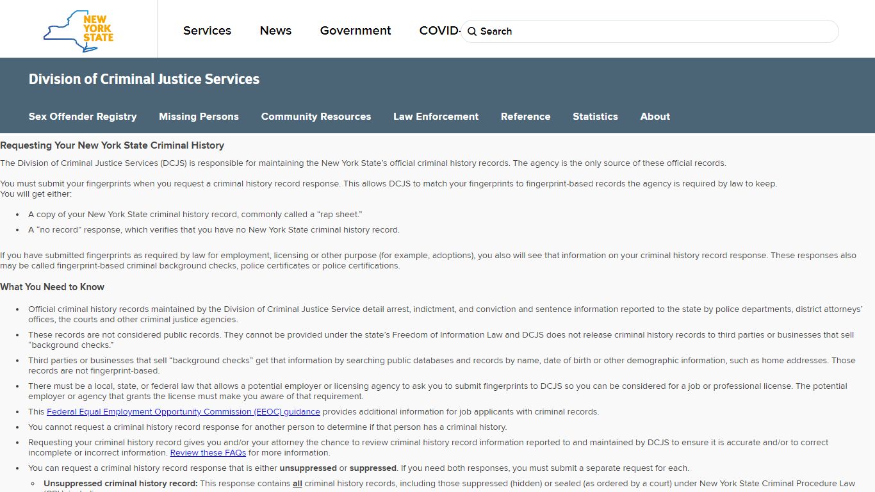This screenshot has width=875, height=492.
Task: Open the Services menu
Action: tap(207, 31)
